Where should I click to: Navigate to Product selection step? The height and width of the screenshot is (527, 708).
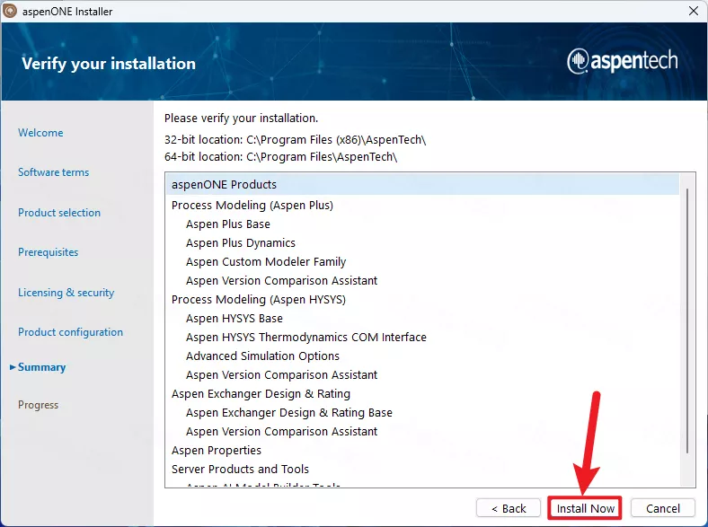(x=59, y=213)
